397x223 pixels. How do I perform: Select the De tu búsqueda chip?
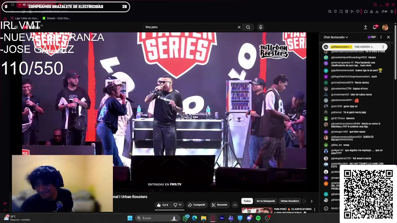pos(265,201)
